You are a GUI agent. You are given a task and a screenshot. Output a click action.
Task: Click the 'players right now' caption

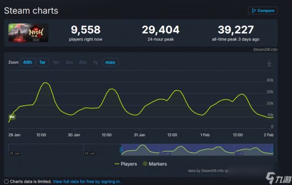pos(86,39)
